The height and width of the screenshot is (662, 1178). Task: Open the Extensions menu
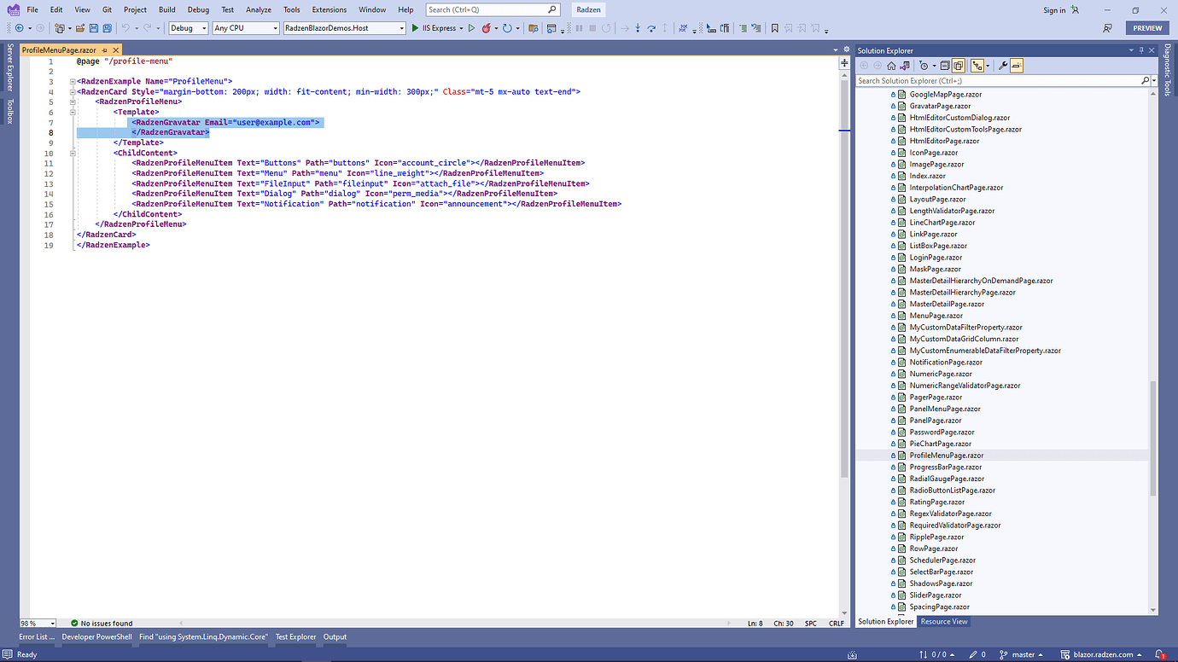coord(329,10)
